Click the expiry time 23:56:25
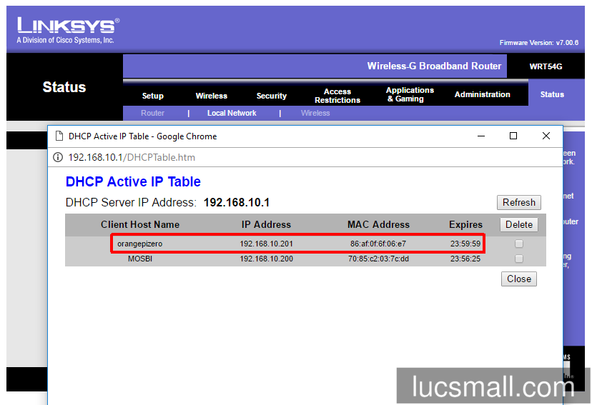The width and height of the screenshot is (592, 405). click(x=465, y=259)
